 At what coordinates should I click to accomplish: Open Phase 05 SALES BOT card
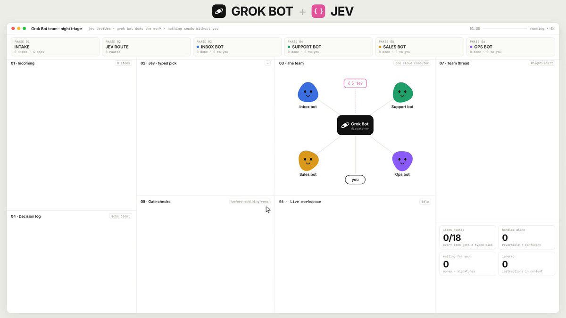pos(419,47)
